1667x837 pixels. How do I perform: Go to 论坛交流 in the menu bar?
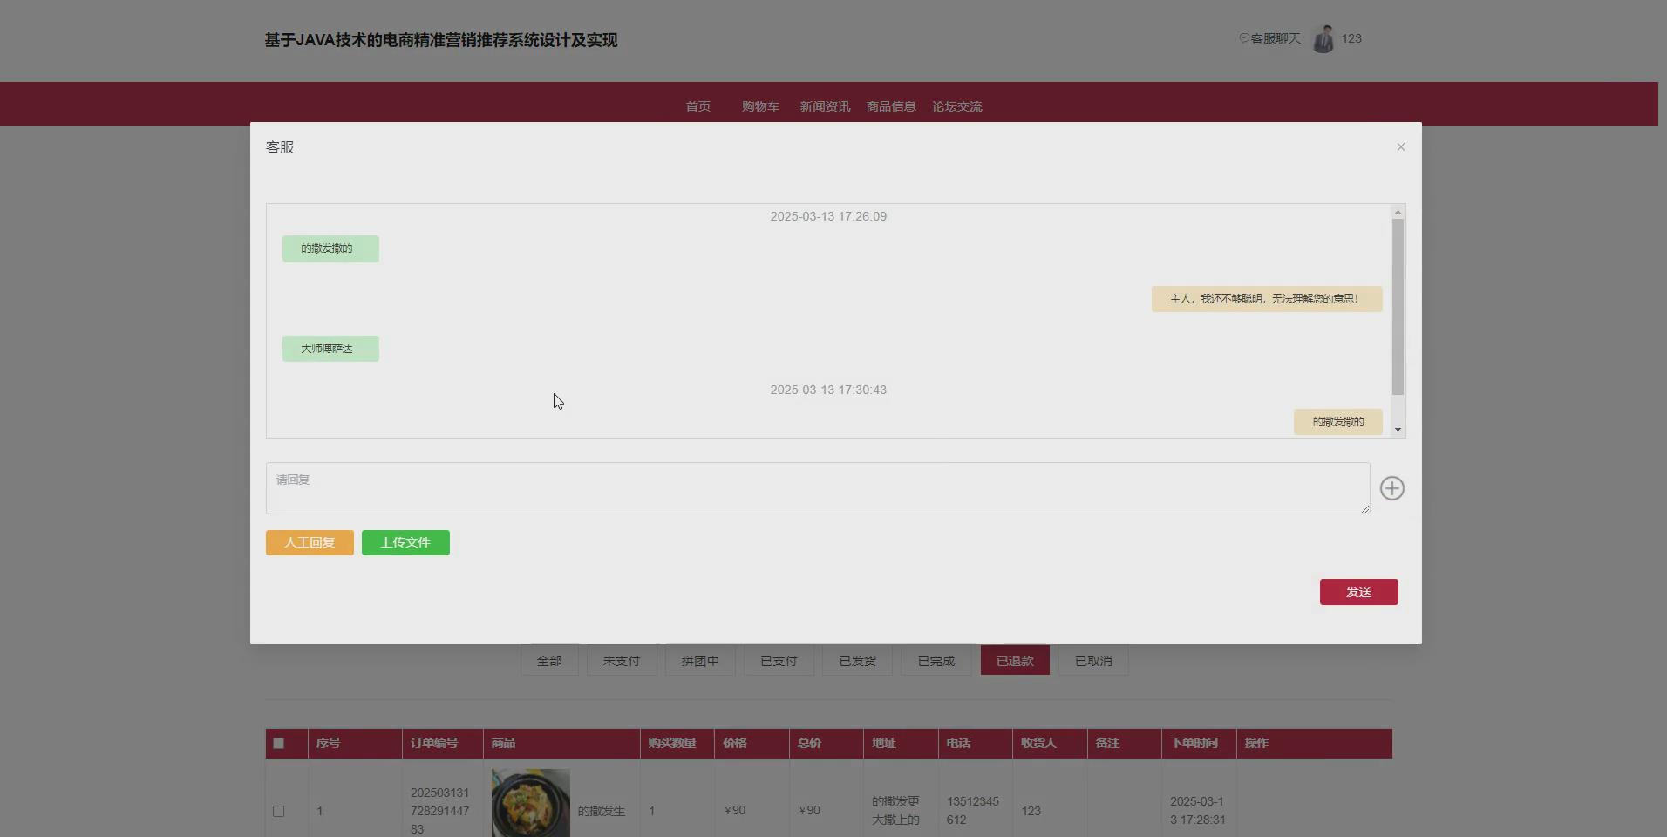(x=956, y=105)
